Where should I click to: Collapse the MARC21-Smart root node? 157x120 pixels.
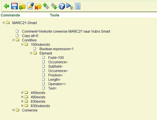click(x=4, y=23)
